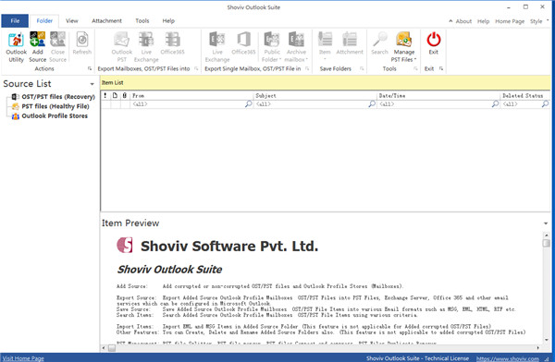Switch to the Tools ribbon tab

142,21
